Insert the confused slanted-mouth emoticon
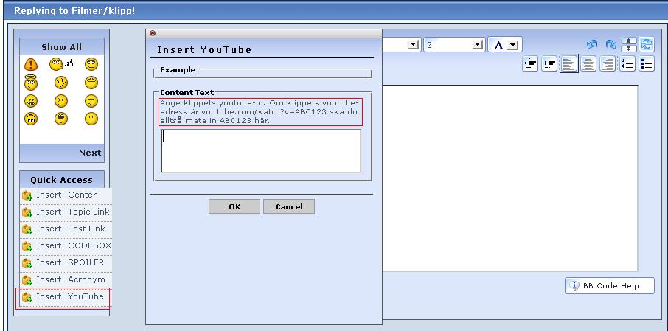This screenshot has height=331, width=668. [61, 83]
